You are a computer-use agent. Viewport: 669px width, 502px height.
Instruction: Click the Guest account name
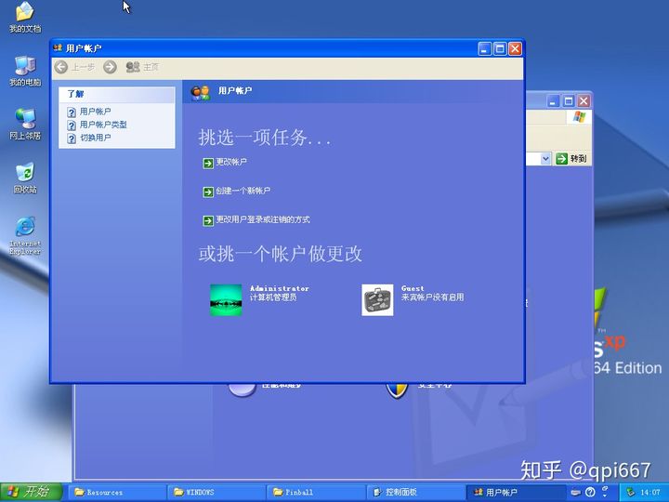click(x=413, y=288)
